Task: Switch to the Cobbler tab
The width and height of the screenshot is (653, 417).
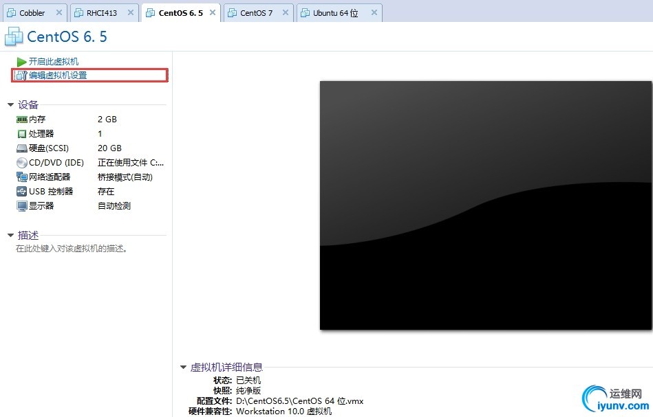Action: pos(35,13)
